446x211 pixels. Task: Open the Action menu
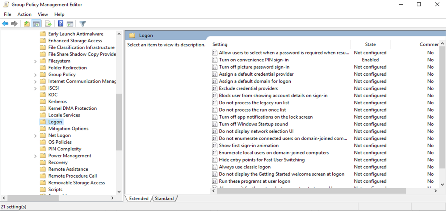pos(24,14)
